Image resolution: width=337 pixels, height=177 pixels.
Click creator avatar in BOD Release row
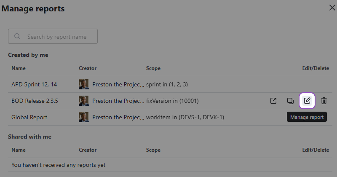[x=83, y=101]
